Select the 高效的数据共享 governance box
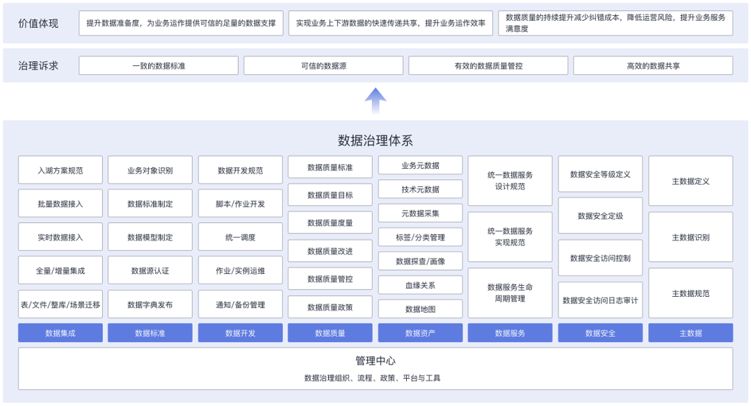This screenshot has width=751, height=406. (x=653, y=66)
